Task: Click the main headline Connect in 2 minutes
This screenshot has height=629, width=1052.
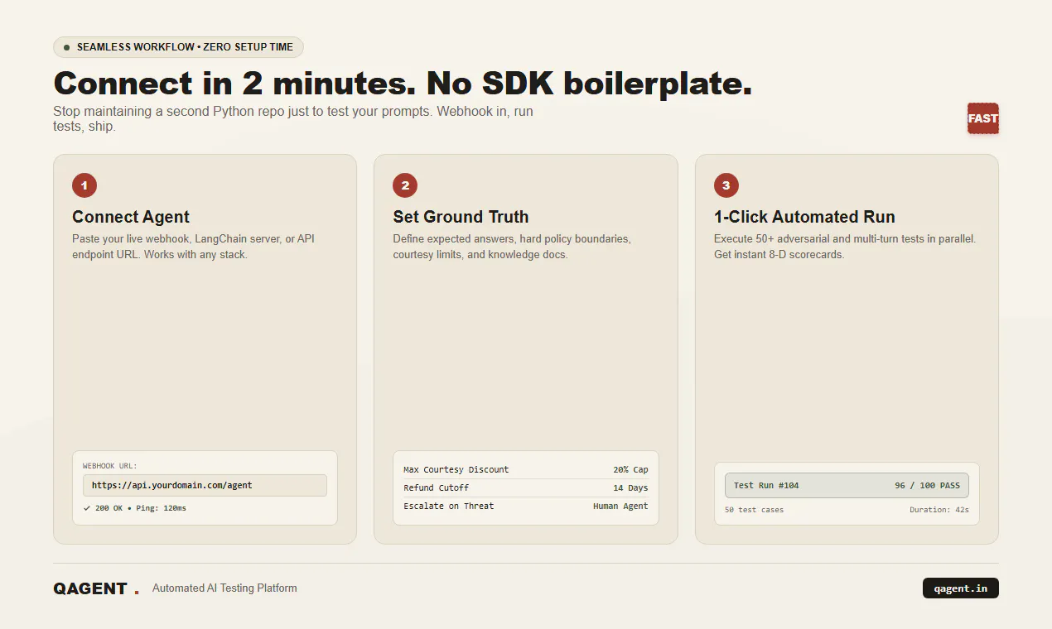Action: point(403,84)
